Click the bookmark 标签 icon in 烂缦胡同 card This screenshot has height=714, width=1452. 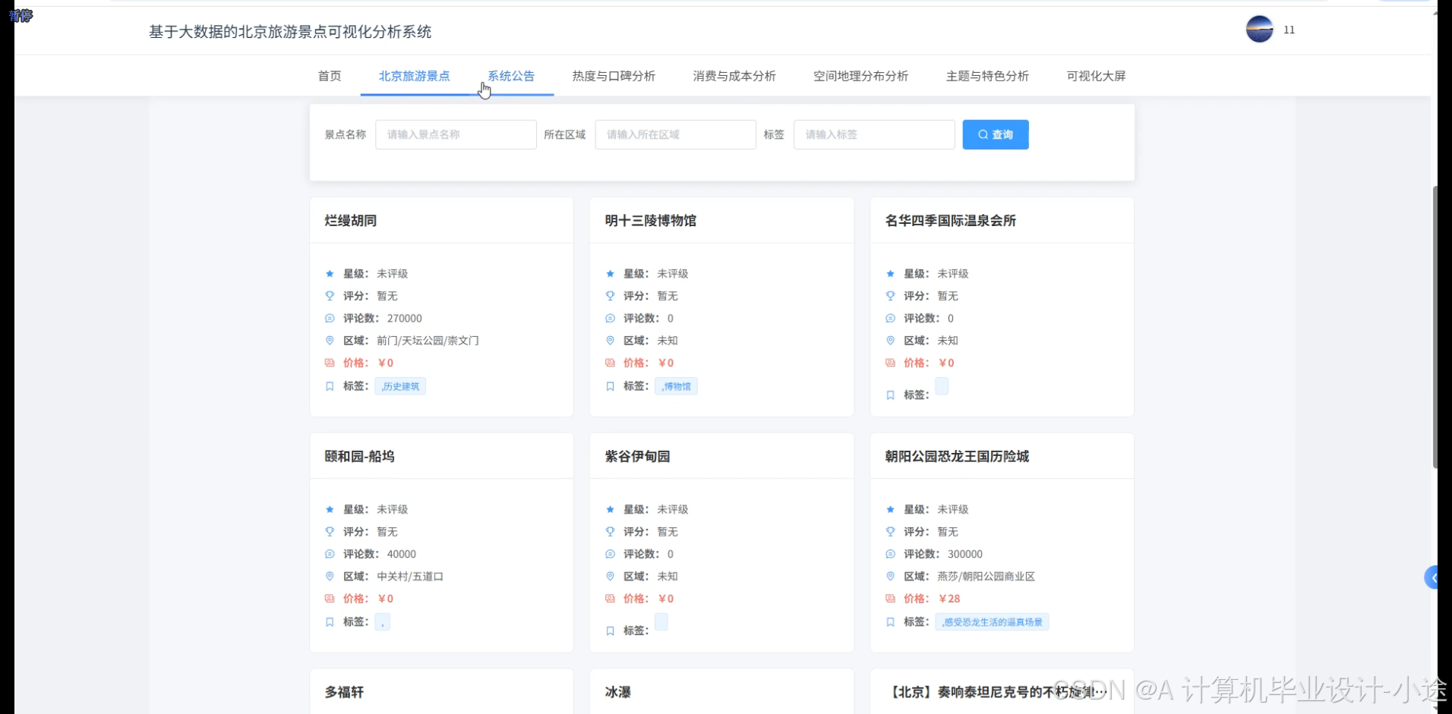pos(330,386)
